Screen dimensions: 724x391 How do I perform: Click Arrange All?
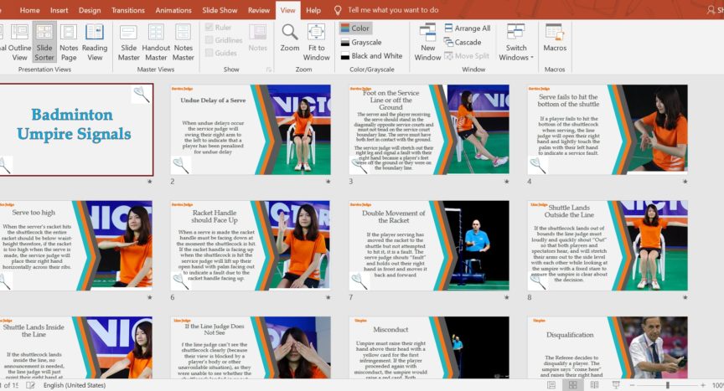467,28
